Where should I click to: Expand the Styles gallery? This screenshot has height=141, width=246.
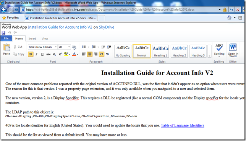[209, 51]
